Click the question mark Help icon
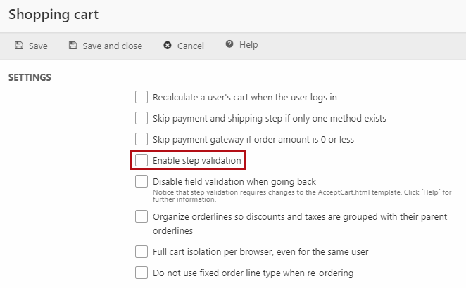The height and width of the screenshot is (288, 466). click(x=229, y=45)
